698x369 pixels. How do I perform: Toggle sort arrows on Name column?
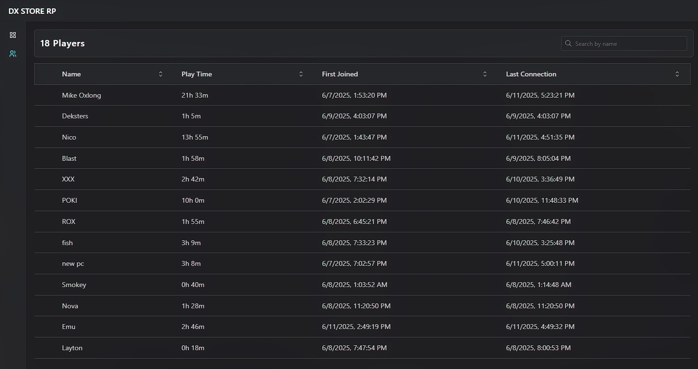click(161, 74)
